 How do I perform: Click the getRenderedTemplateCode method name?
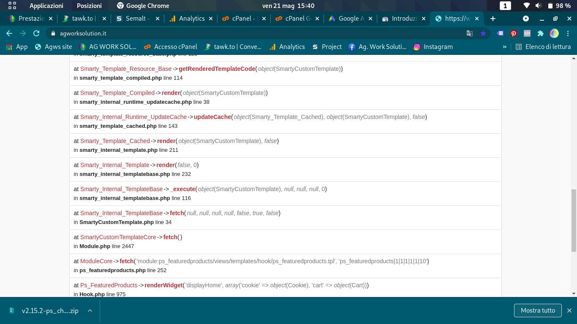pyautogui.click(x=217, y=69)
